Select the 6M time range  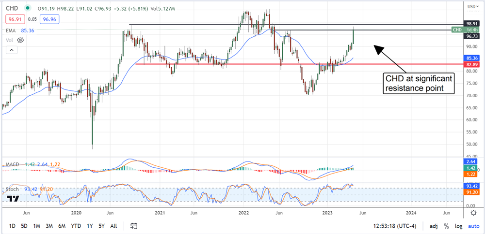[62, 226]
